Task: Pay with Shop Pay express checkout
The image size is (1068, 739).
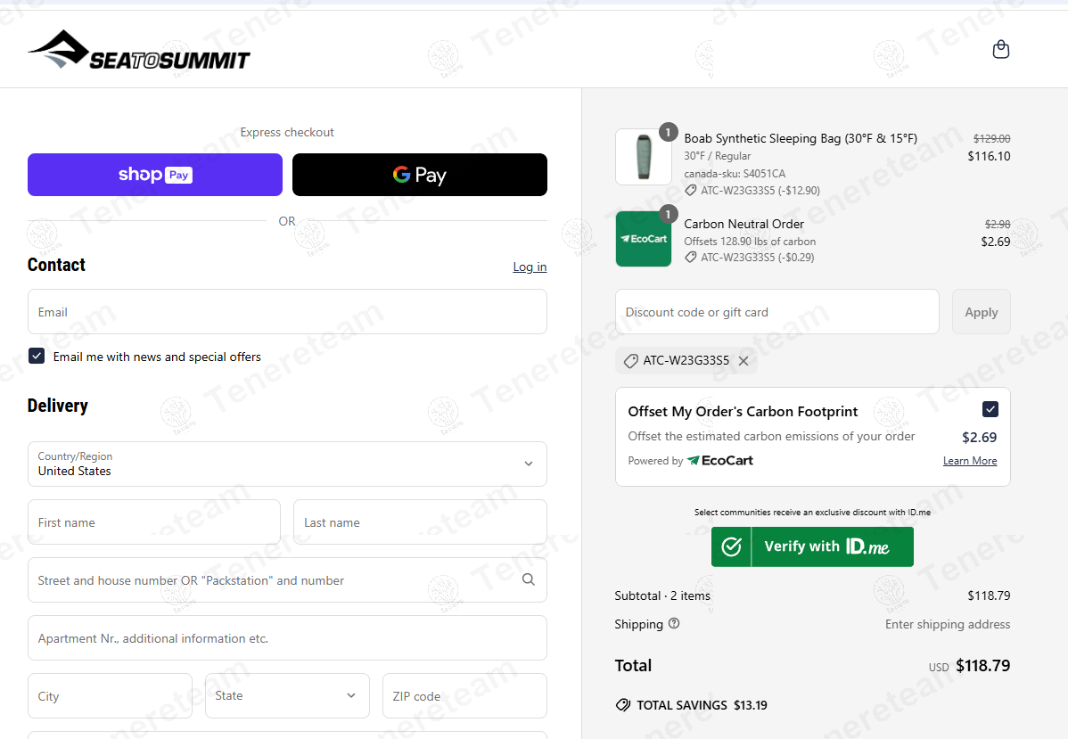Action: [x=154, y=175]
